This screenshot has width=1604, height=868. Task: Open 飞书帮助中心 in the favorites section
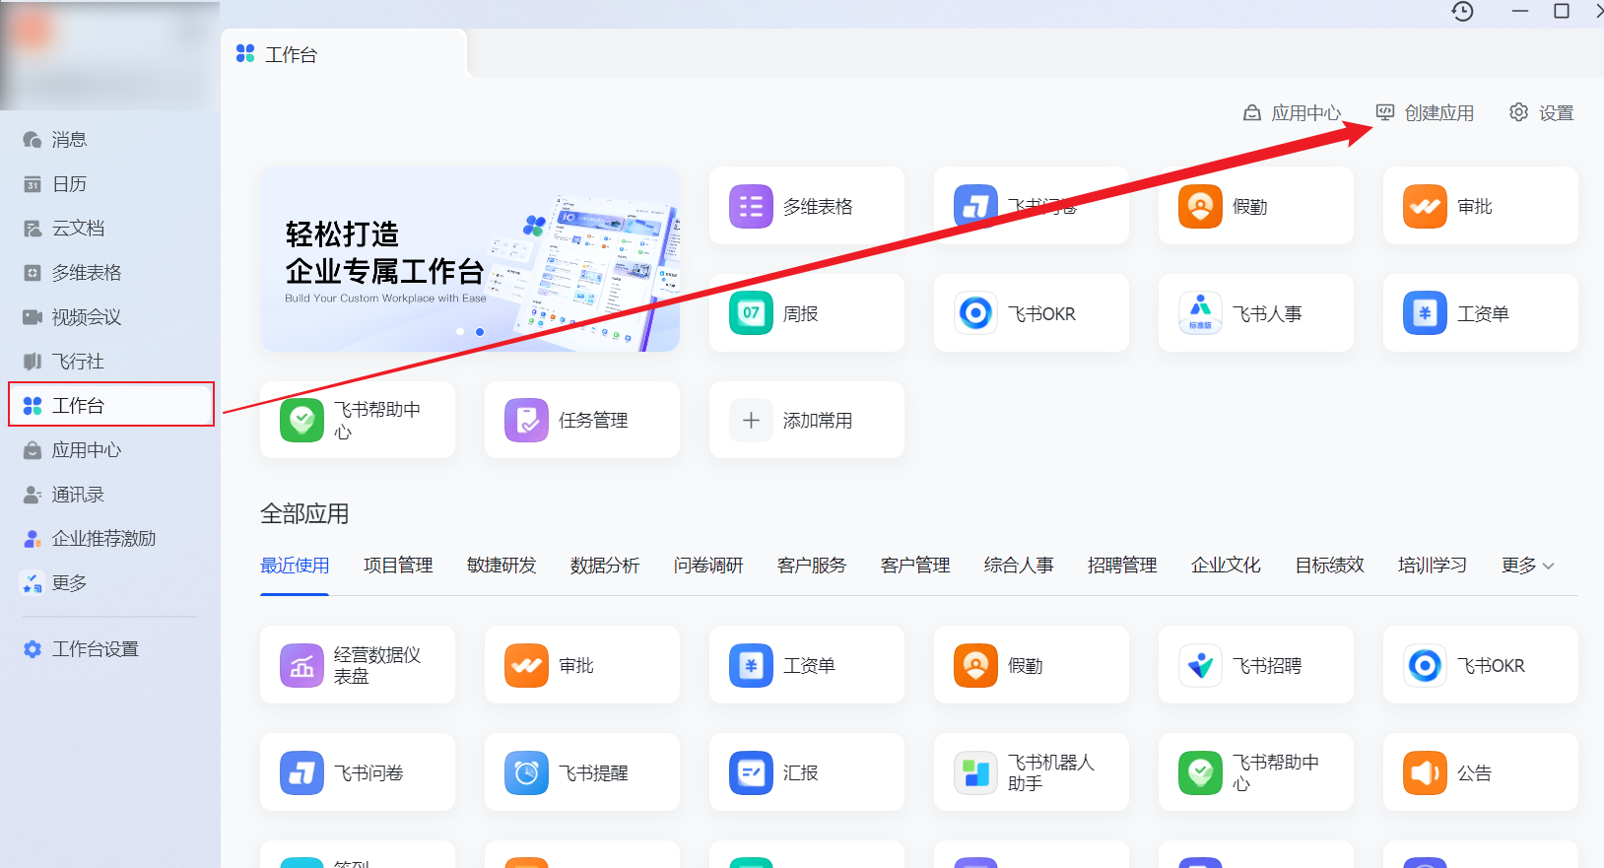357,420
